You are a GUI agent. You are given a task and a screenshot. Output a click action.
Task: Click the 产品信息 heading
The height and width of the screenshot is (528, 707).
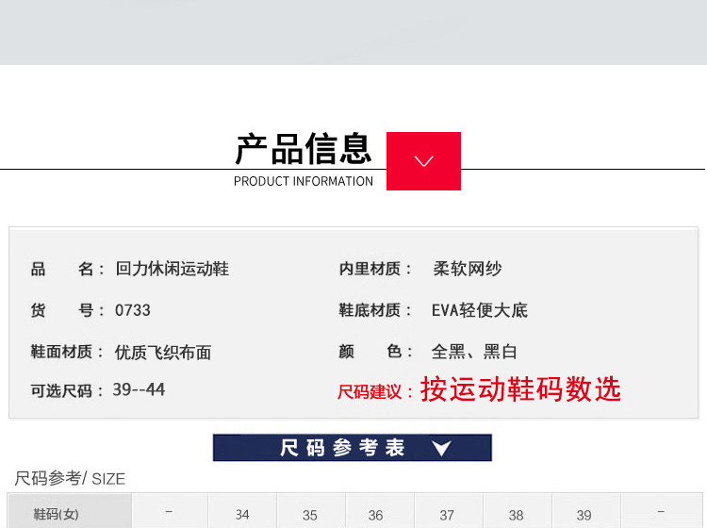click(x=304, y=148)
